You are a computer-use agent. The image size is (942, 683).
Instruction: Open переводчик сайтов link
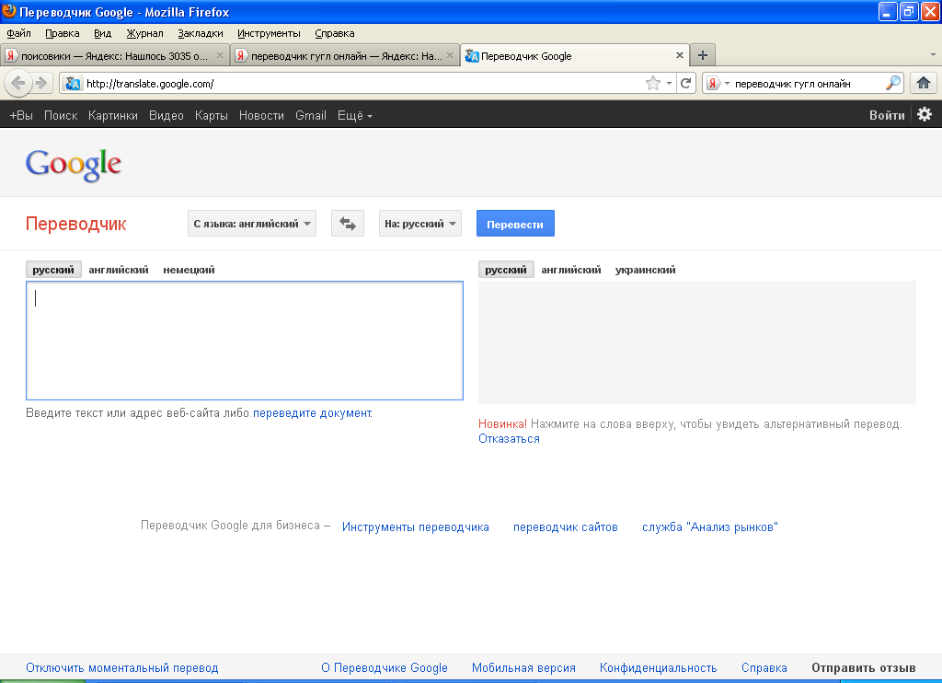(x=566, y=527)
